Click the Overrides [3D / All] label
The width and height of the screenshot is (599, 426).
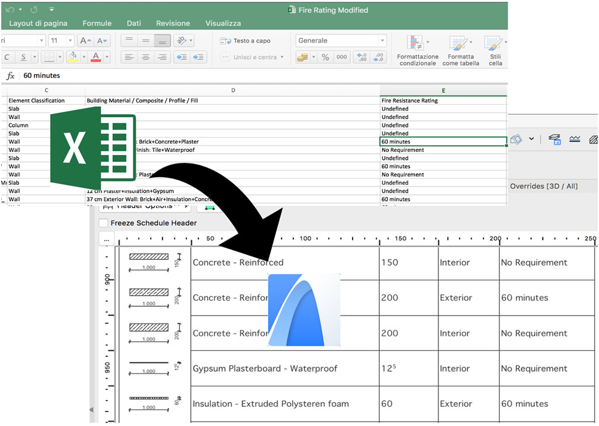click(543, 186)
